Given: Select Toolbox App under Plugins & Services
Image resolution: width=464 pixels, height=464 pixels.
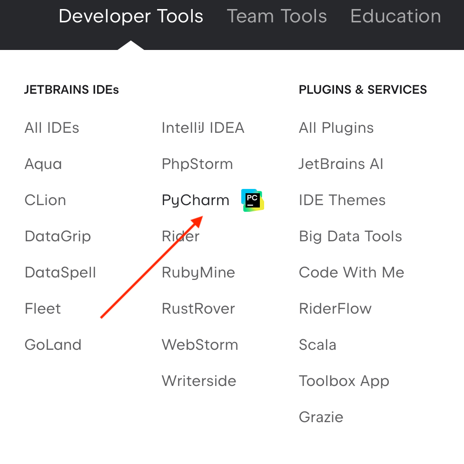Looking at the screenshot, I should pos(344,382).
